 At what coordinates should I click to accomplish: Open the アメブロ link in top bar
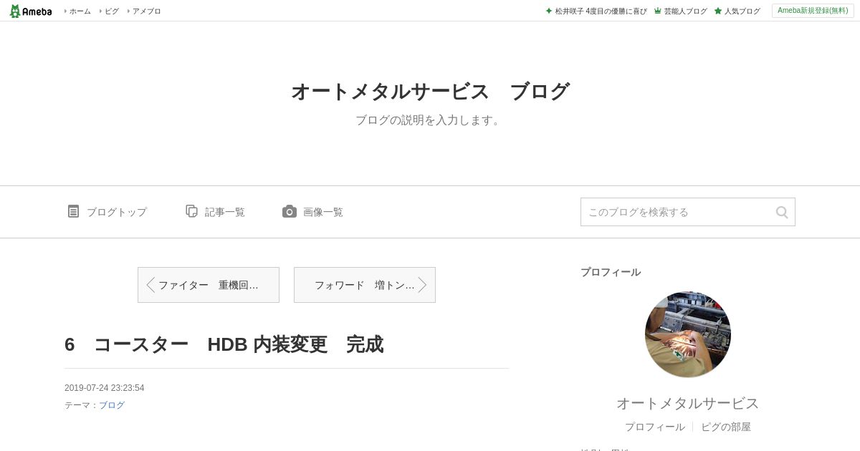[146, 11]
